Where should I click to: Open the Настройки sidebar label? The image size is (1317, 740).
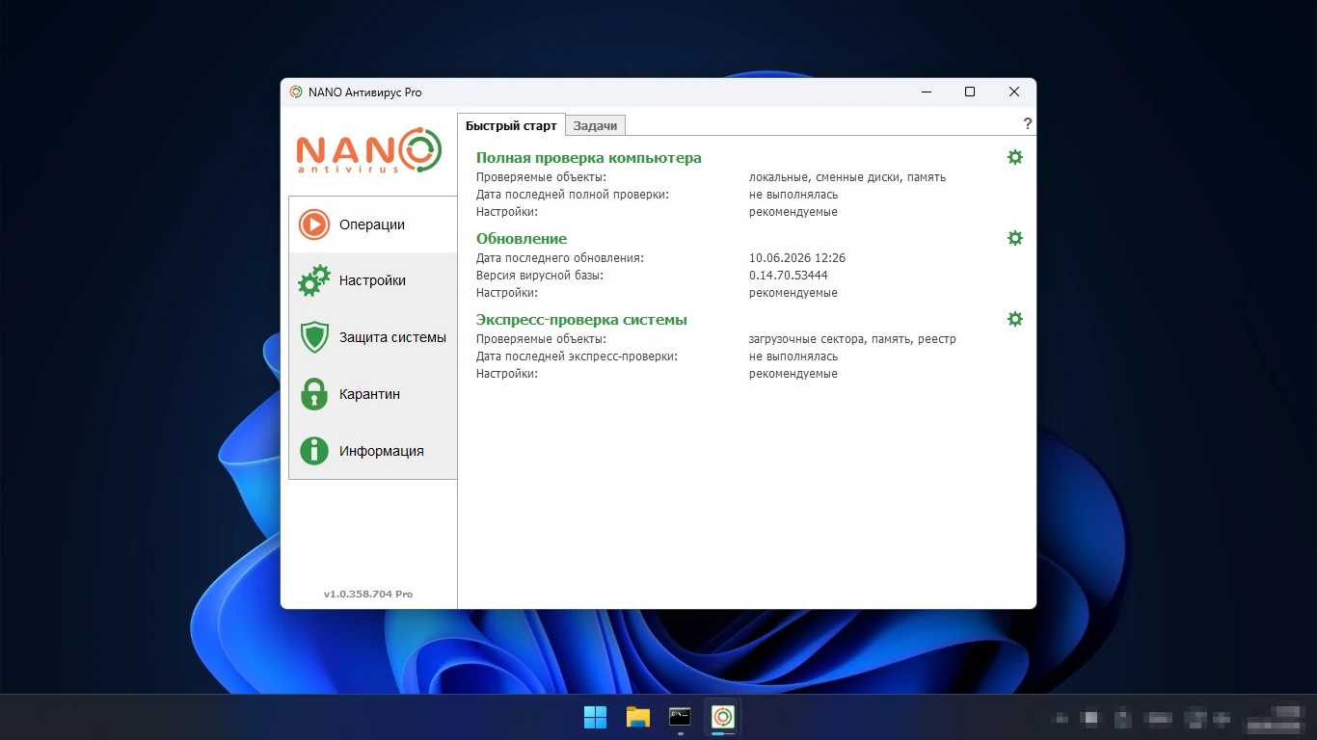372,280
